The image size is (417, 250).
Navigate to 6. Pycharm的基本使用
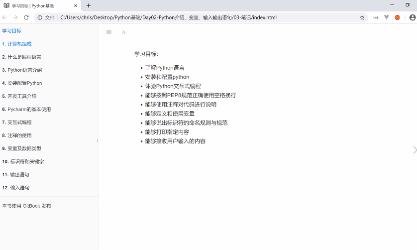coord(26,109)
